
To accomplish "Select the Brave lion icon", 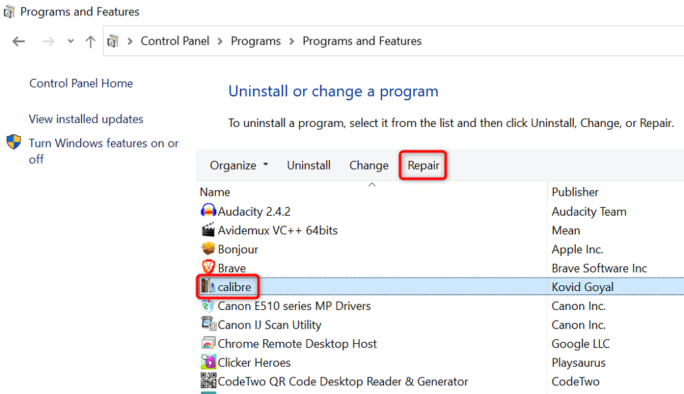I will coord(208,268).
